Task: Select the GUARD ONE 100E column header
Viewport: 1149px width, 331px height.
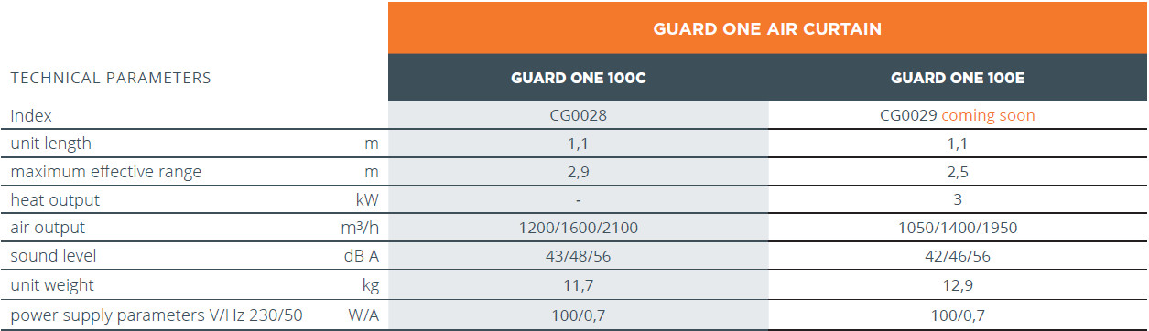Action: tap(958, 79)
